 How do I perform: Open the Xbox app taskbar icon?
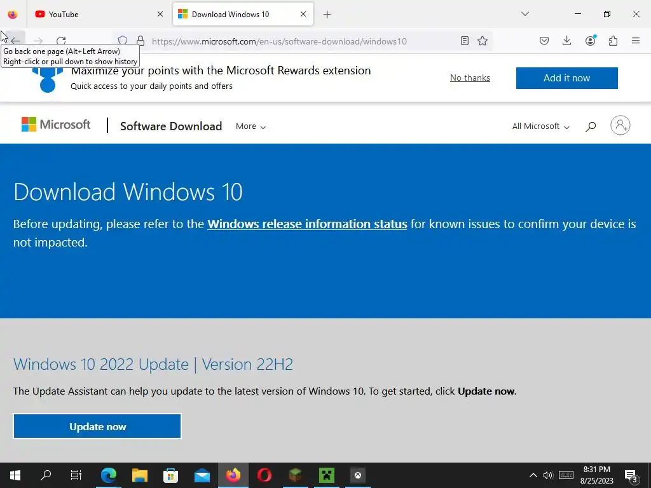(357, 475)
